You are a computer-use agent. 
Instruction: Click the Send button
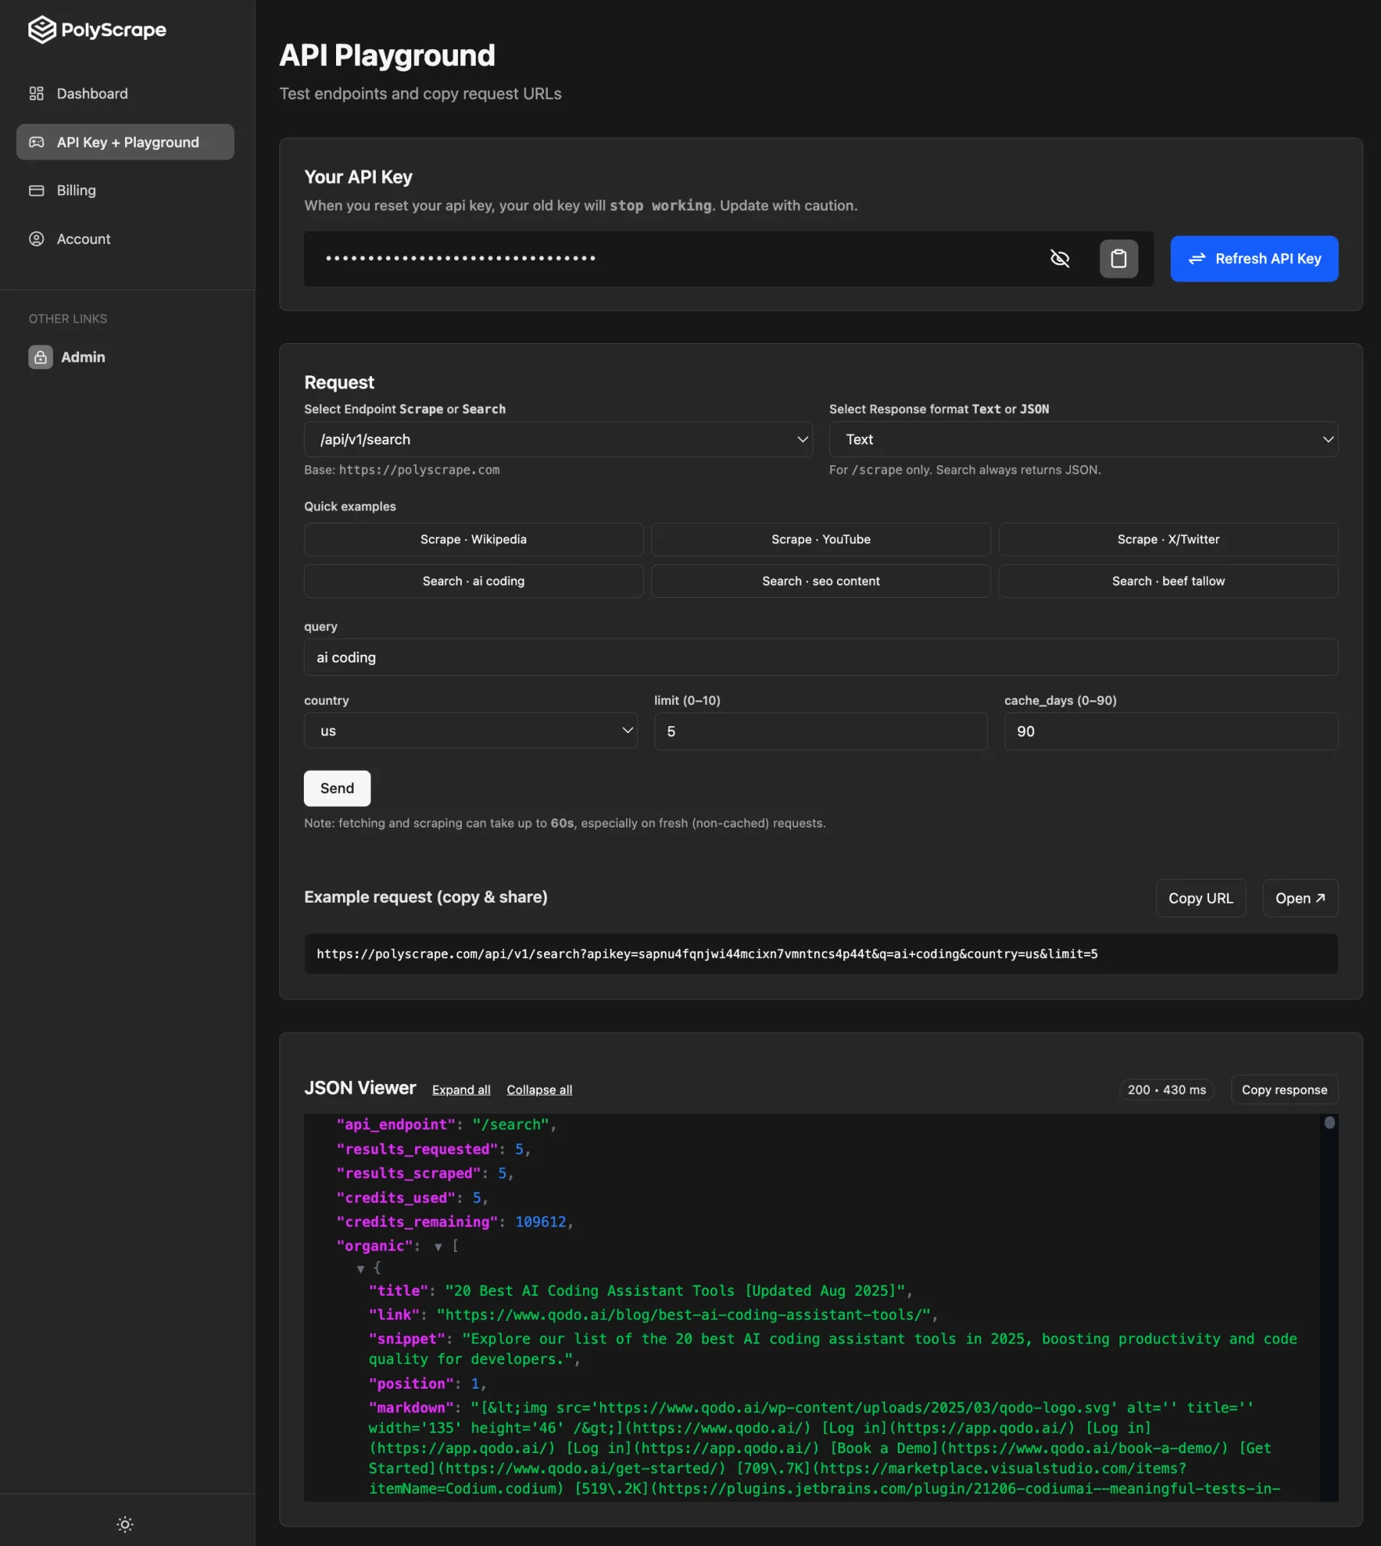(x=337, y=788)
